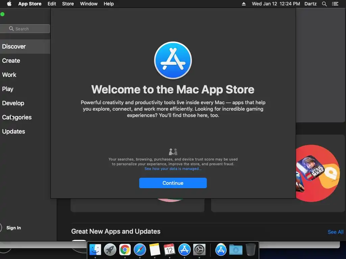Click the App Store Search field
This screenshot has height=259, width=346.
(25, 29)
